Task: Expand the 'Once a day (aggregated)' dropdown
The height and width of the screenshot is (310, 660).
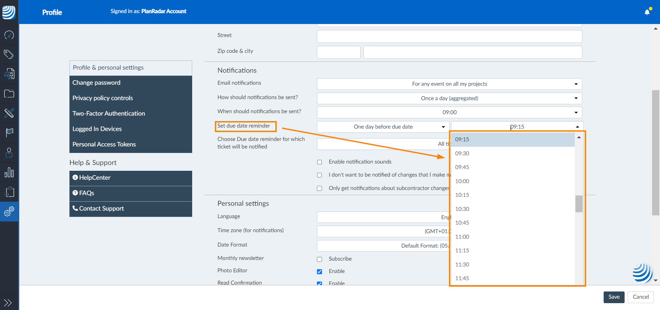Action: tap(449, 98)
